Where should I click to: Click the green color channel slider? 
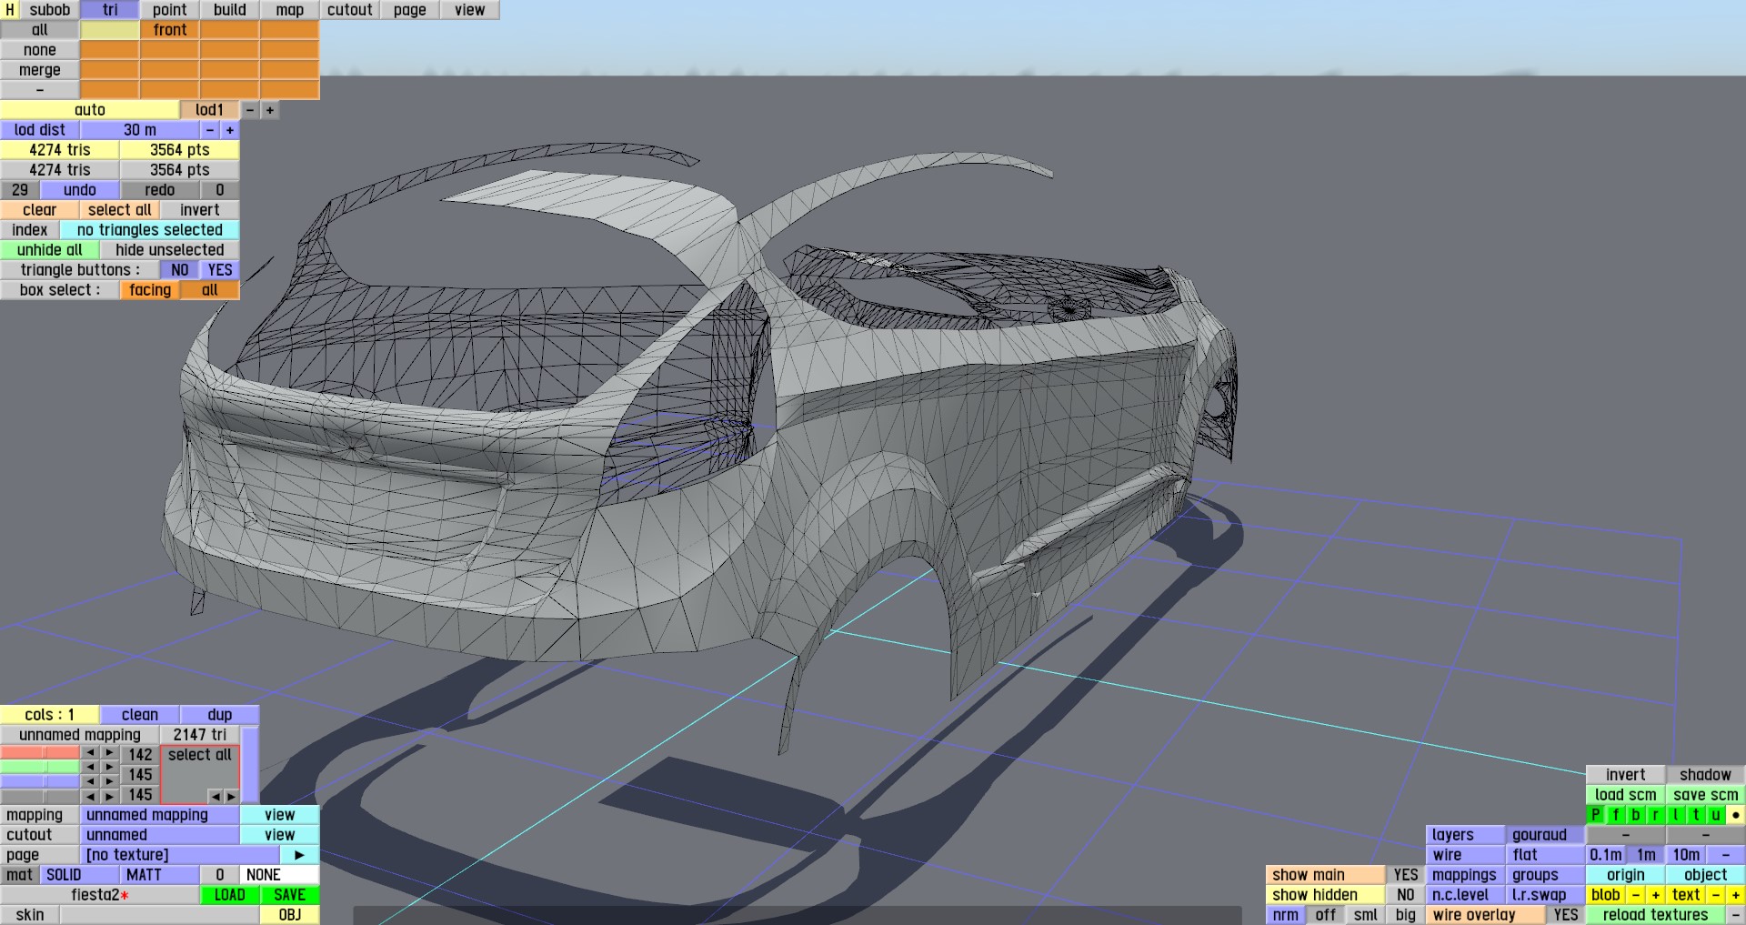[40, 768]
